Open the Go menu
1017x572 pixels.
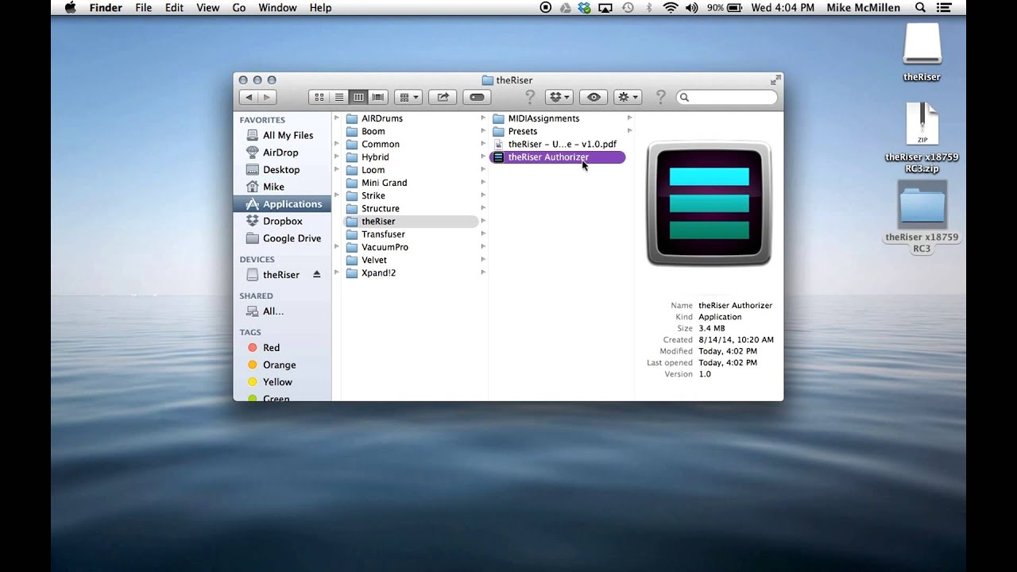[x=239, y=8]
